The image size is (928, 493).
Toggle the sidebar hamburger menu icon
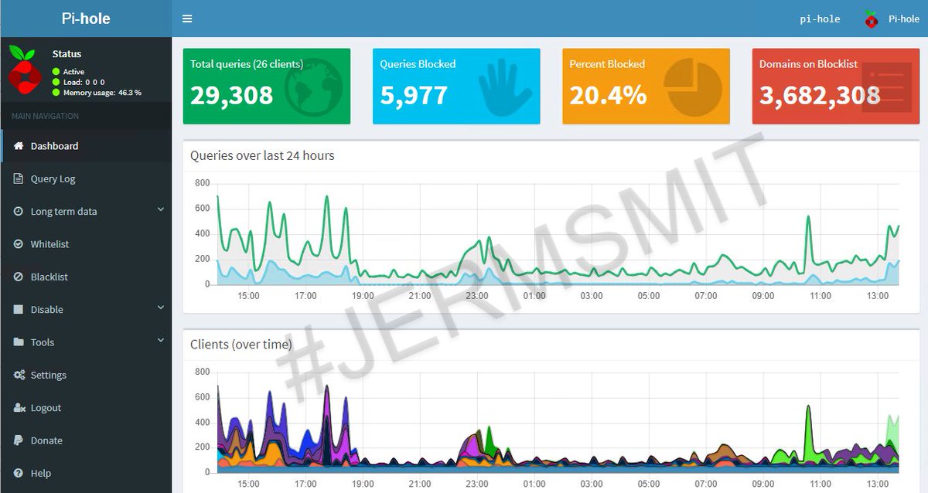click(187, 19)
